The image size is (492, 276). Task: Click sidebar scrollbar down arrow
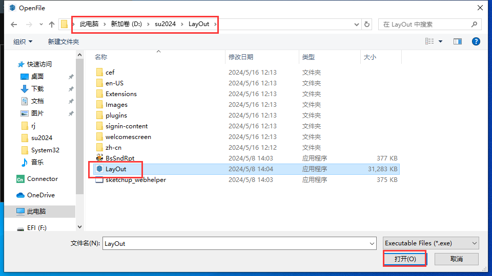click(x=80, y=227)
